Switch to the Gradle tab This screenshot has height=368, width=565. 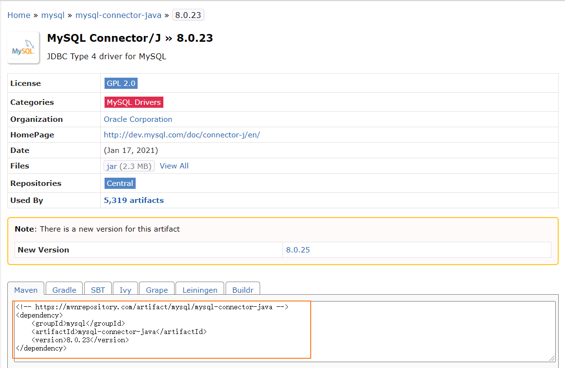coord(64,290)
